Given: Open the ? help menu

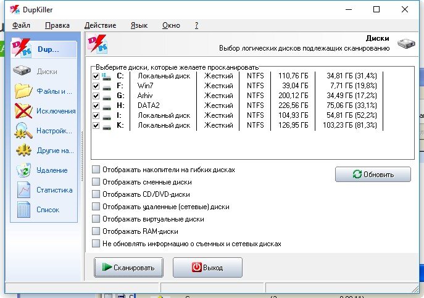Looking at the screenshot, I should click(x=196, y=25).
